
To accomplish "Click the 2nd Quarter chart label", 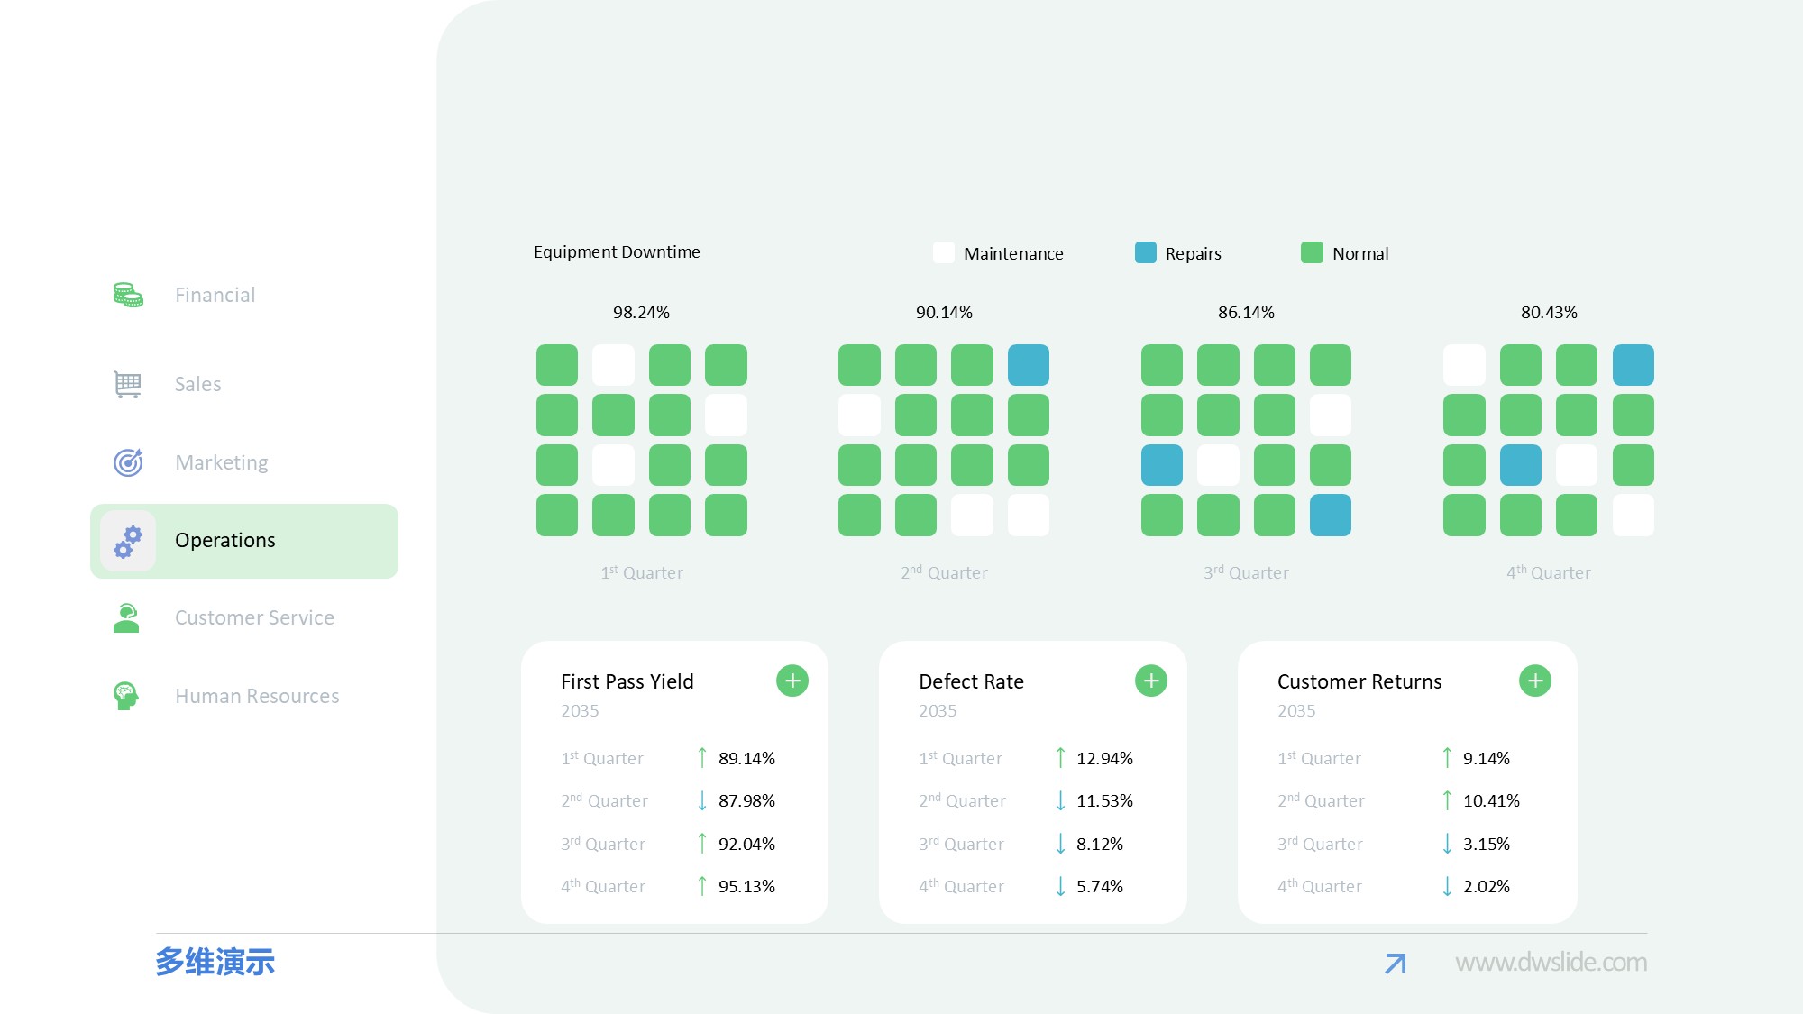I will 944,572.
